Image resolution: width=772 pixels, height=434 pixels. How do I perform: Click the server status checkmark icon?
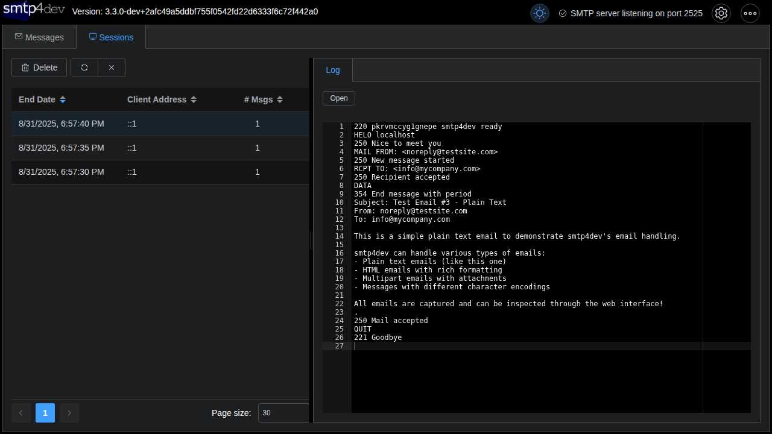point(563,13)
